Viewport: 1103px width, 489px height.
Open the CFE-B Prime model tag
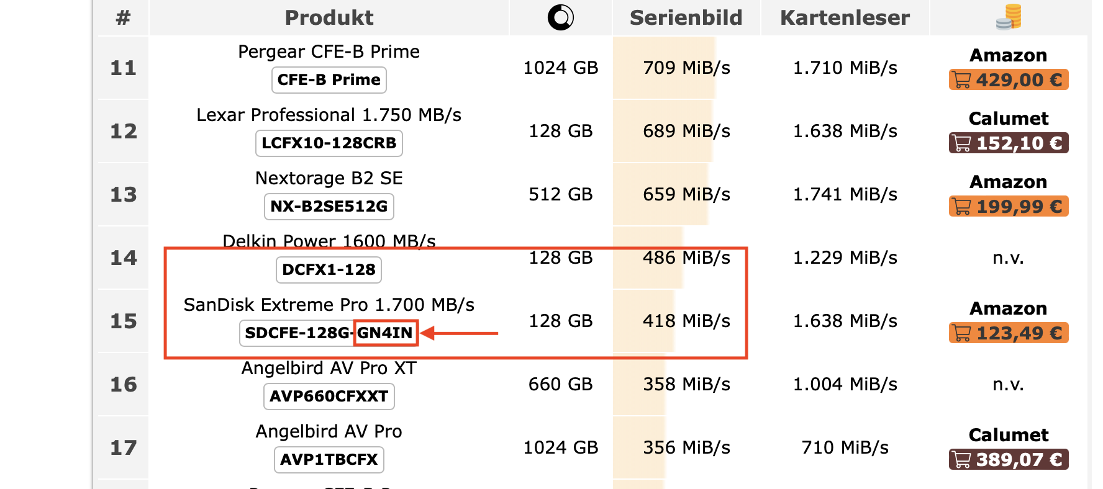tap(329, 80)
